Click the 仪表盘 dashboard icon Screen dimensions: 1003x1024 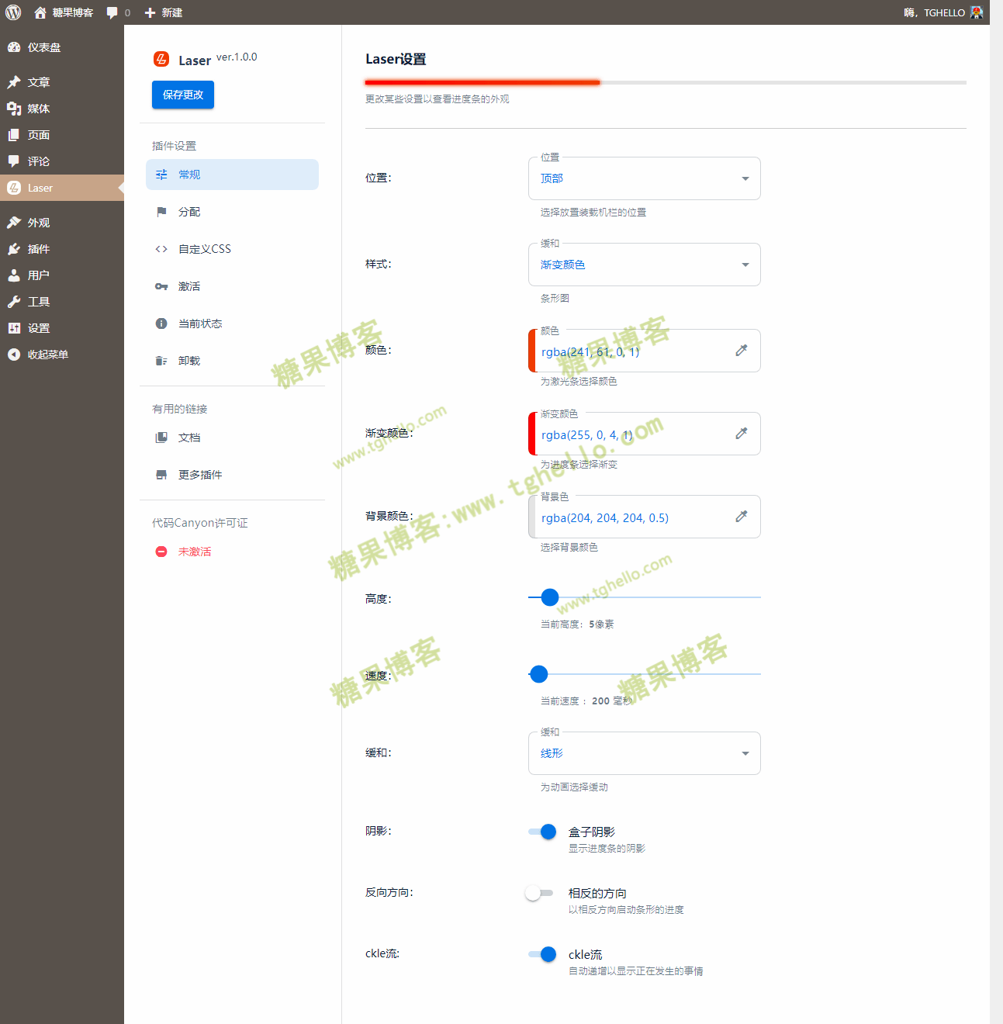click(x=14, y=47)
